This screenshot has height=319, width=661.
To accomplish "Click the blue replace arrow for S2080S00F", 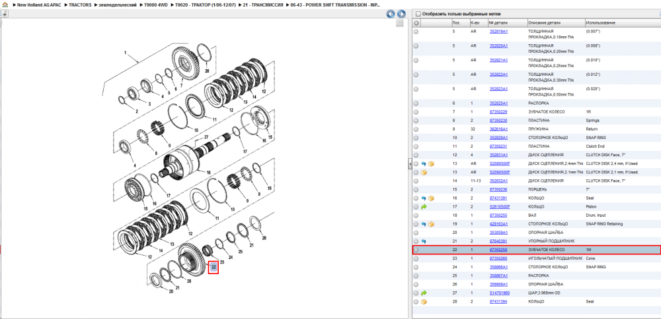I will [x=424, y=163].
